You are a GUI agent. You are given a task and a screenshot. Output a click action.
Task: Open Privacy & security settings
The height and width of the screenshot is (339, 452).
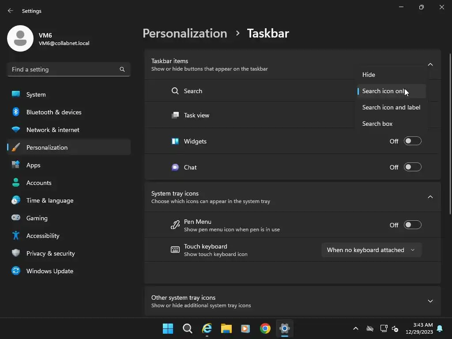(x=69, y=253)
